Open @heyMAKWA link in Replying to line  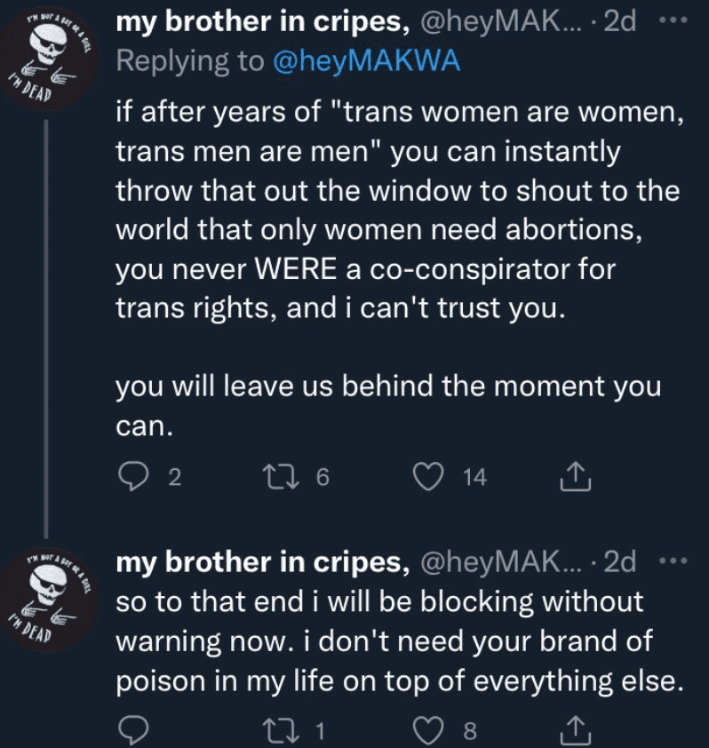click(366, 61)
